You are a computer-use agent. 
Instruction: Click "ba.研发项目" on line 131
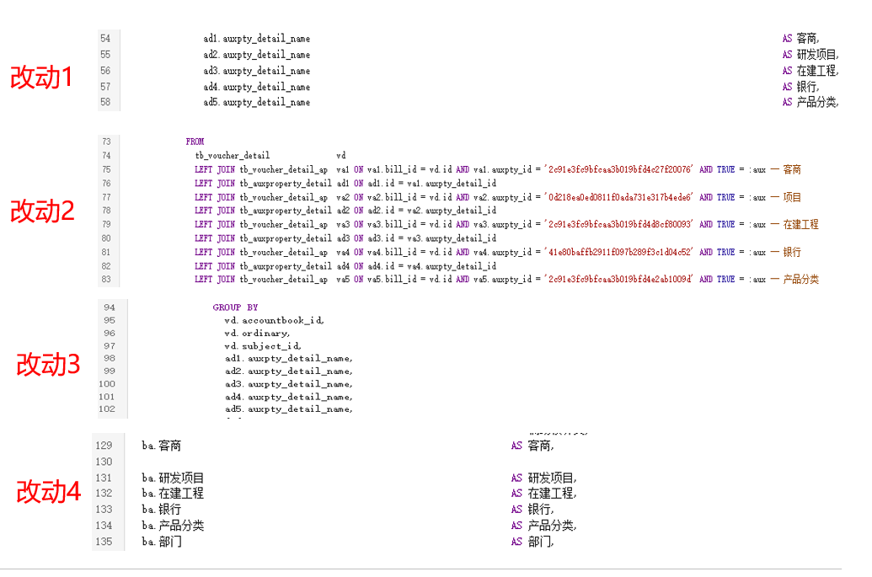tap(173, 478)
